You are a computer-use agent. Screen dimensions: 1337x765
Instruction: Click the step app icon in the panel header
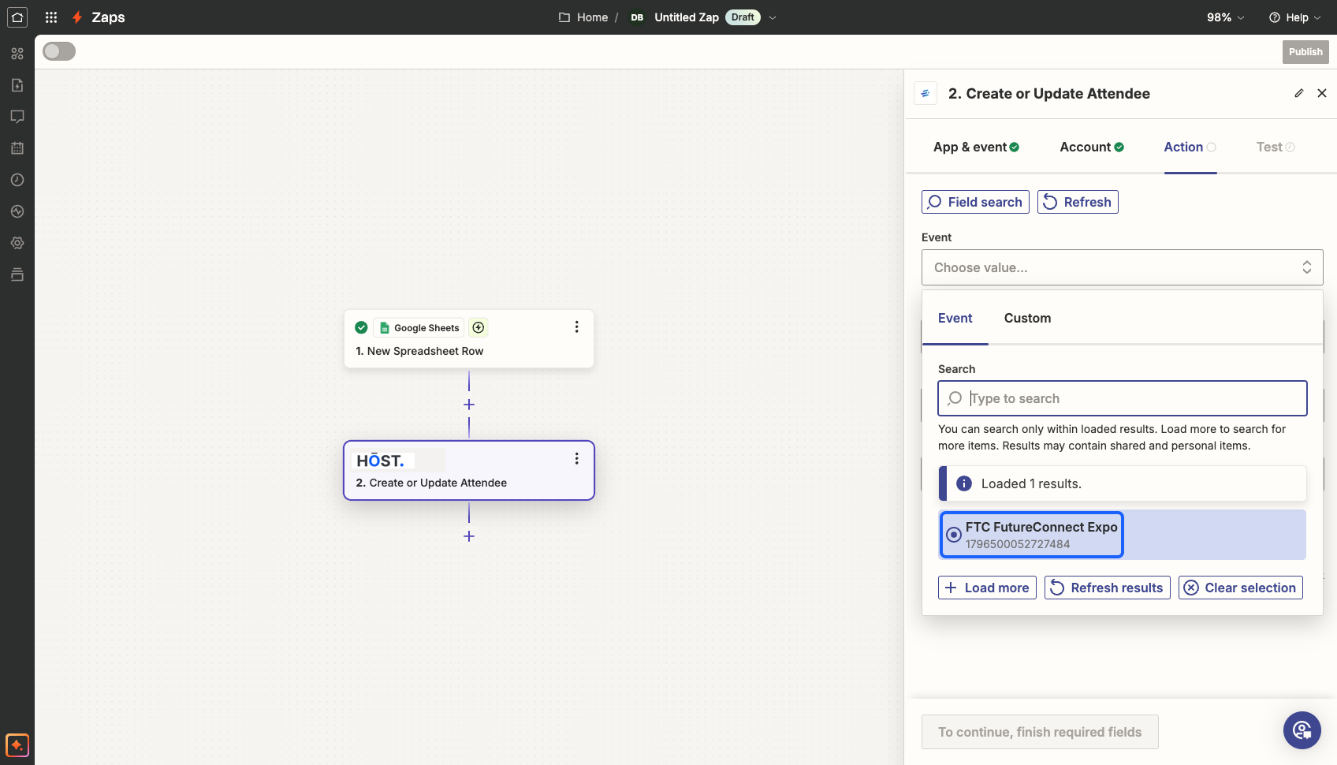(x=925, y=93)
